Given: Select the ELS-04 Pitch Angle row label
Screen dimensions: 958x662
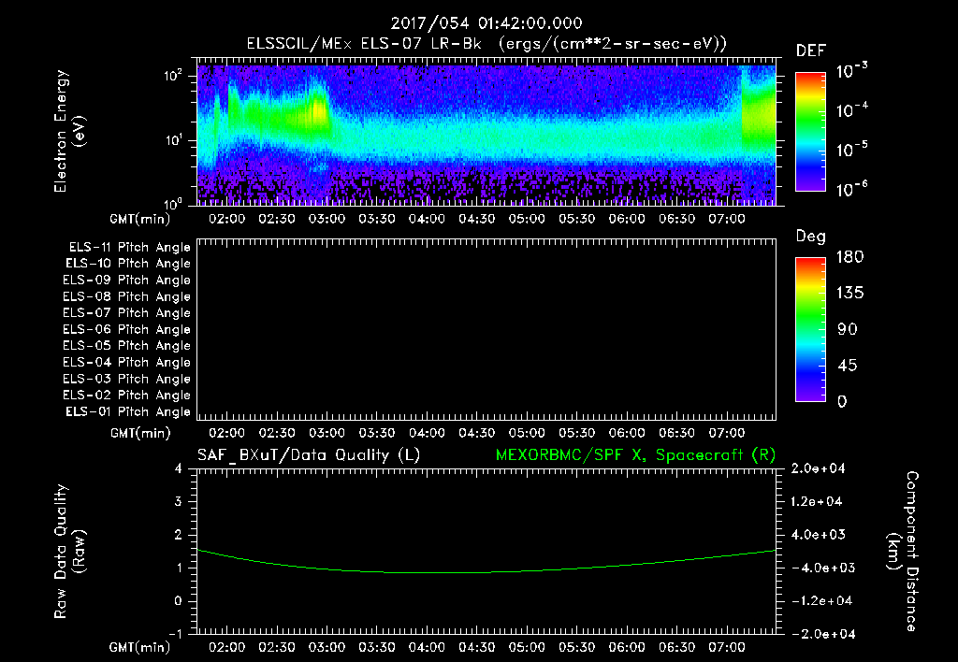Looking at the screenshot, I should [127, 362].
